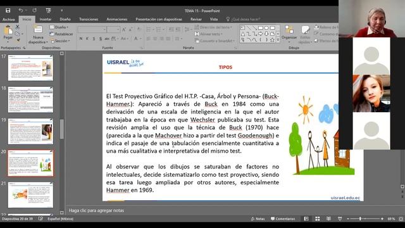This screenshot has height=228, width=405.
Task: Select slide 18 thumbnail
Action: tap(30, 99)
